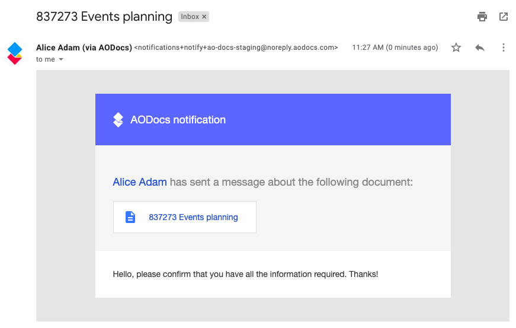Click the blue document file icon
This screenshot has height=328, width=516.
point(130,217)
